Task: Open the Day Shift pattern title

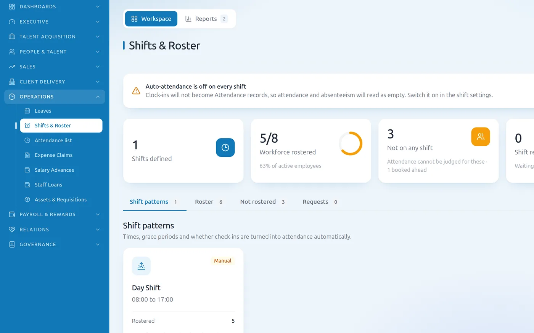Action: (x=146, y=288)
